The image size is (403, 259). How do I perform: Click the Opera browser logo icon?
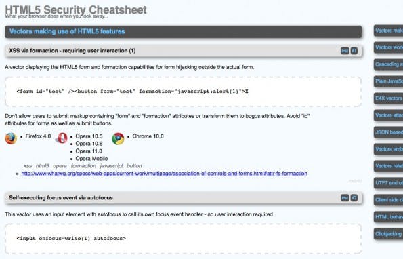pyautogui.click(x=62, y=138)
